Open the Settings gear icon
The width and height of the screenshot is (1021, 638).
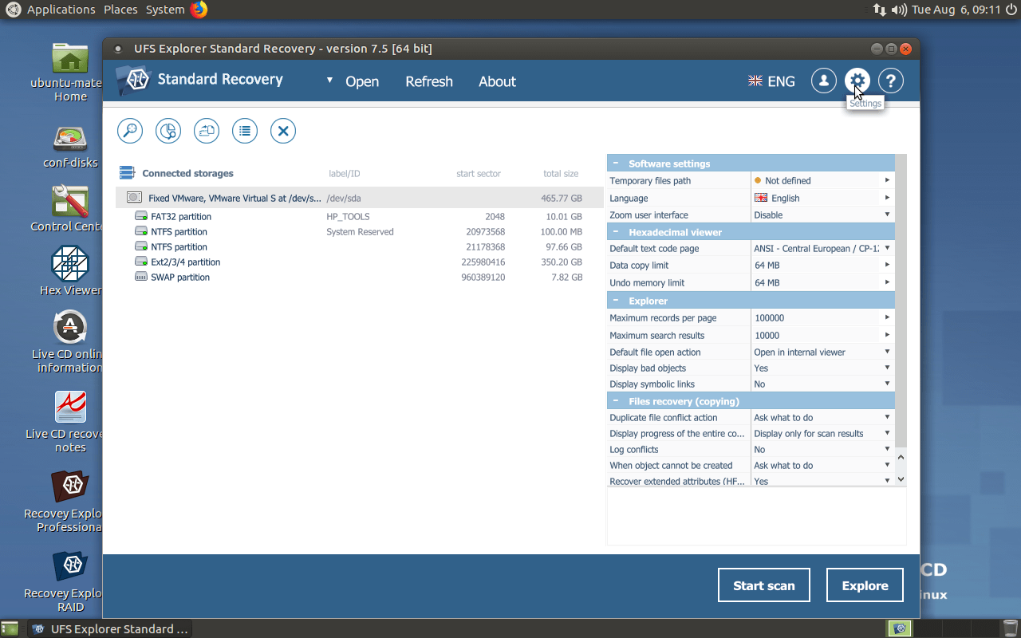click(x=857, y=81)
